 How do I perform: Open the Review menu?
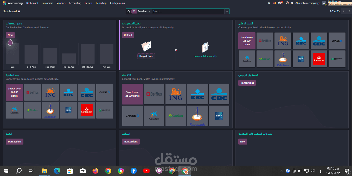88,3
